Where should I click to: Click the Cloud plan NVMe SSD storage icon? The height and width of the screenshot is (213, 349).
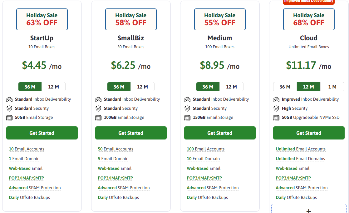[276, 118]
